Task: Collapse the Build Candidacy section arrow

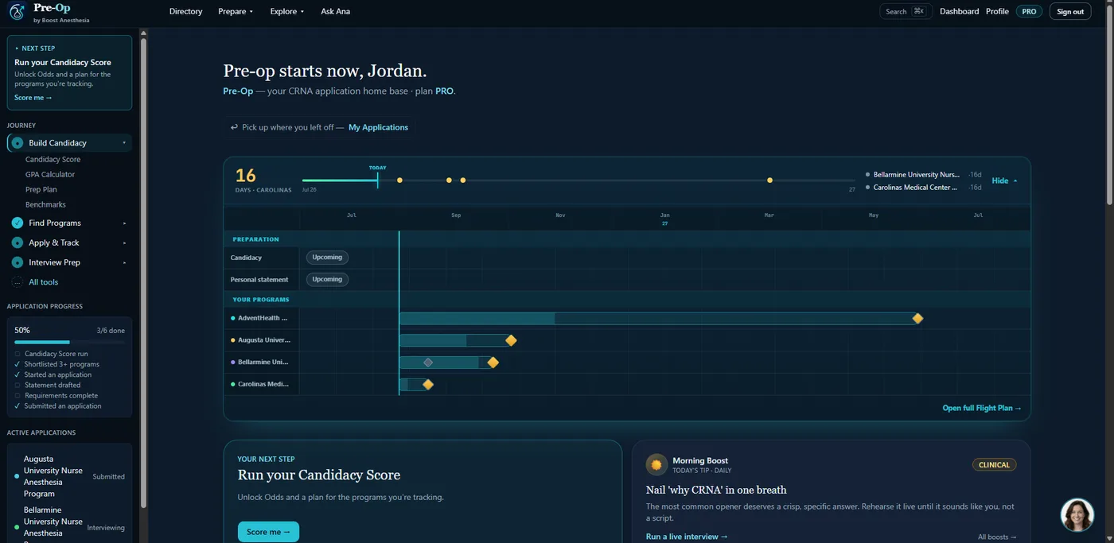Action: pyautogui.click(x=124, y=143)
